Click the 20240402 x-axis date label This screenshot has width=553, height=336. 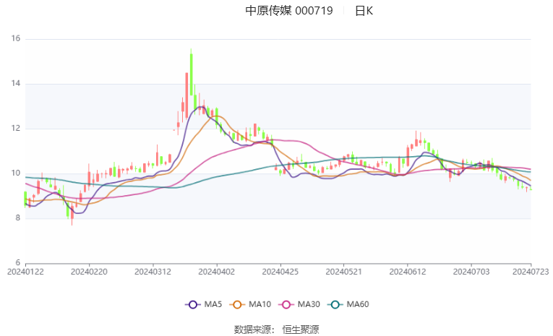click(217, 272)
